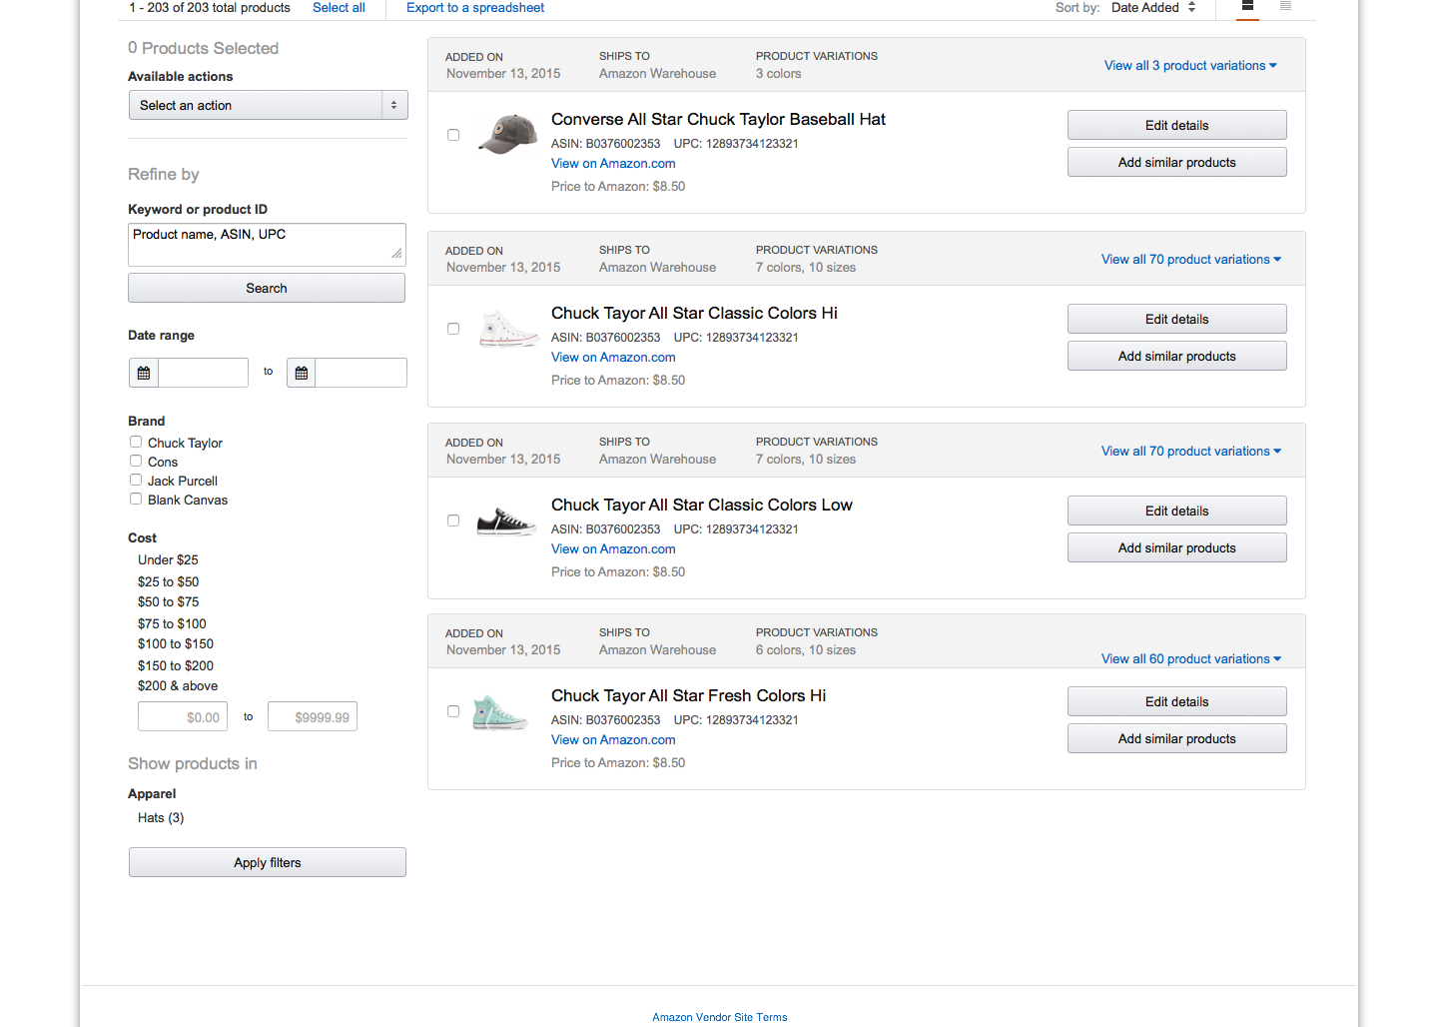This screenshot has height=1027, width=1438.
Task: Open the start date calendar icon
Action: (144, 373)
